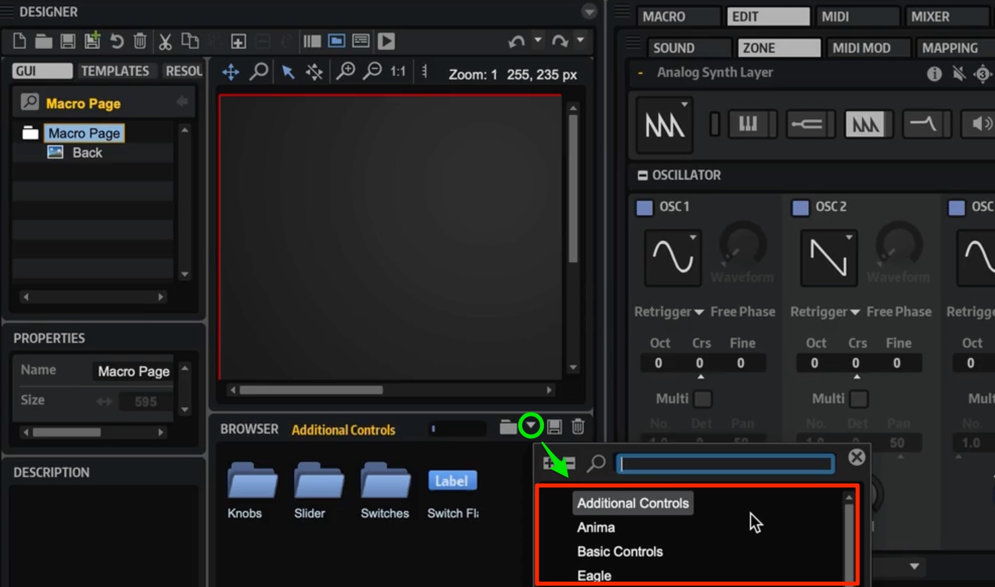The width and height of the screenshot is (995, 587).
Task: Click the browser delete trash icon
Action: 578,426
